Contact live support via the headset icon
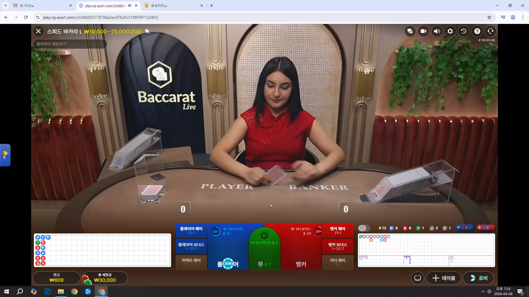This screenshot has height=297, width=529. point(490,31)
